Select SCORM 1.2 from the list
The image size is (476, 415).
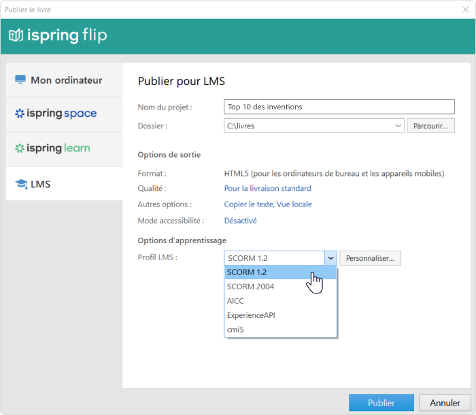(x=280, y=272)
